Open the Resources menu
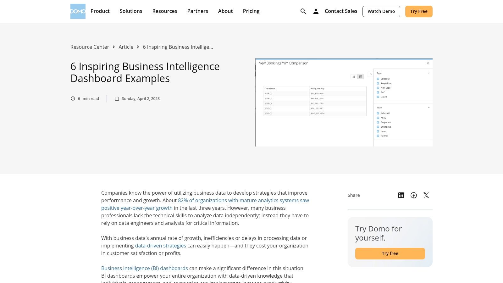 click(x=165, y=11)
